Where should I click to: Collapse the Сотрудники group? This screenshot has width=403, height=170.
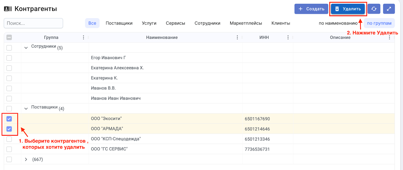[26, 48]
